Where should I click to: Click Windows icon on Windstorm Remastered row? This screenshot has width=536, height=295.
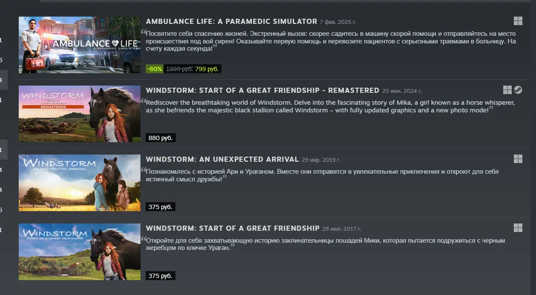point(507,90)
